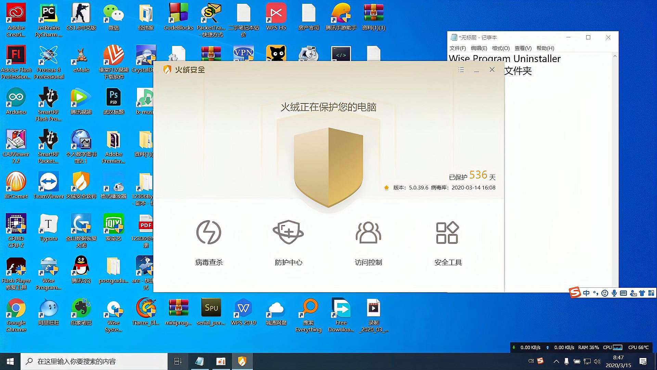Select CPUID CPU-Z desktop icon
The width and height of the screenshot is (657, 370).
point(16,231)
